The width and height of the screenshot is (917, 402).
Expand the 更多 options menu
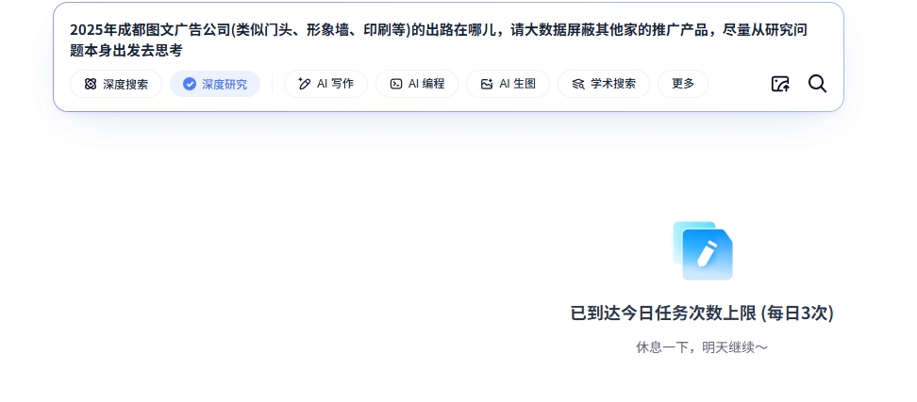pos(683,84)
